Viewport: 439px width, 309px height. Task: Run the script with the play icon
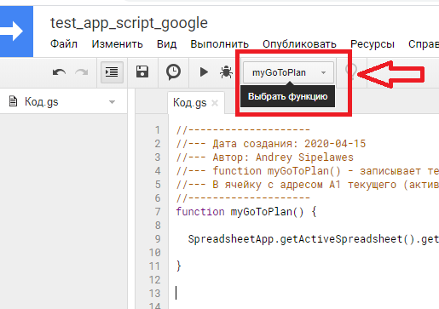coord(204,72)
